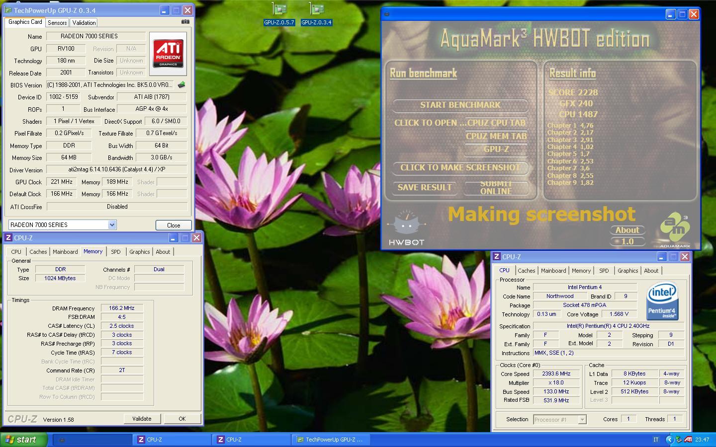Click Validate in CPU-Z Memory window
The width and height of the screenshot is (716, 447).
pos(142,419)
